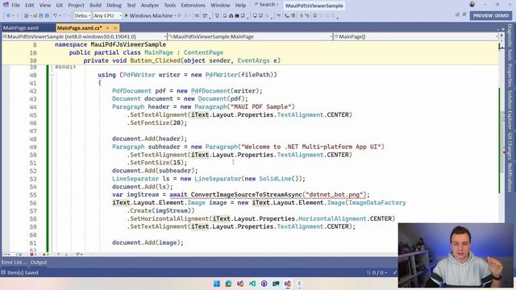Open Visual Studio Code from taskbar
This screenshot has width=516, height=290.
pos(252,284)
